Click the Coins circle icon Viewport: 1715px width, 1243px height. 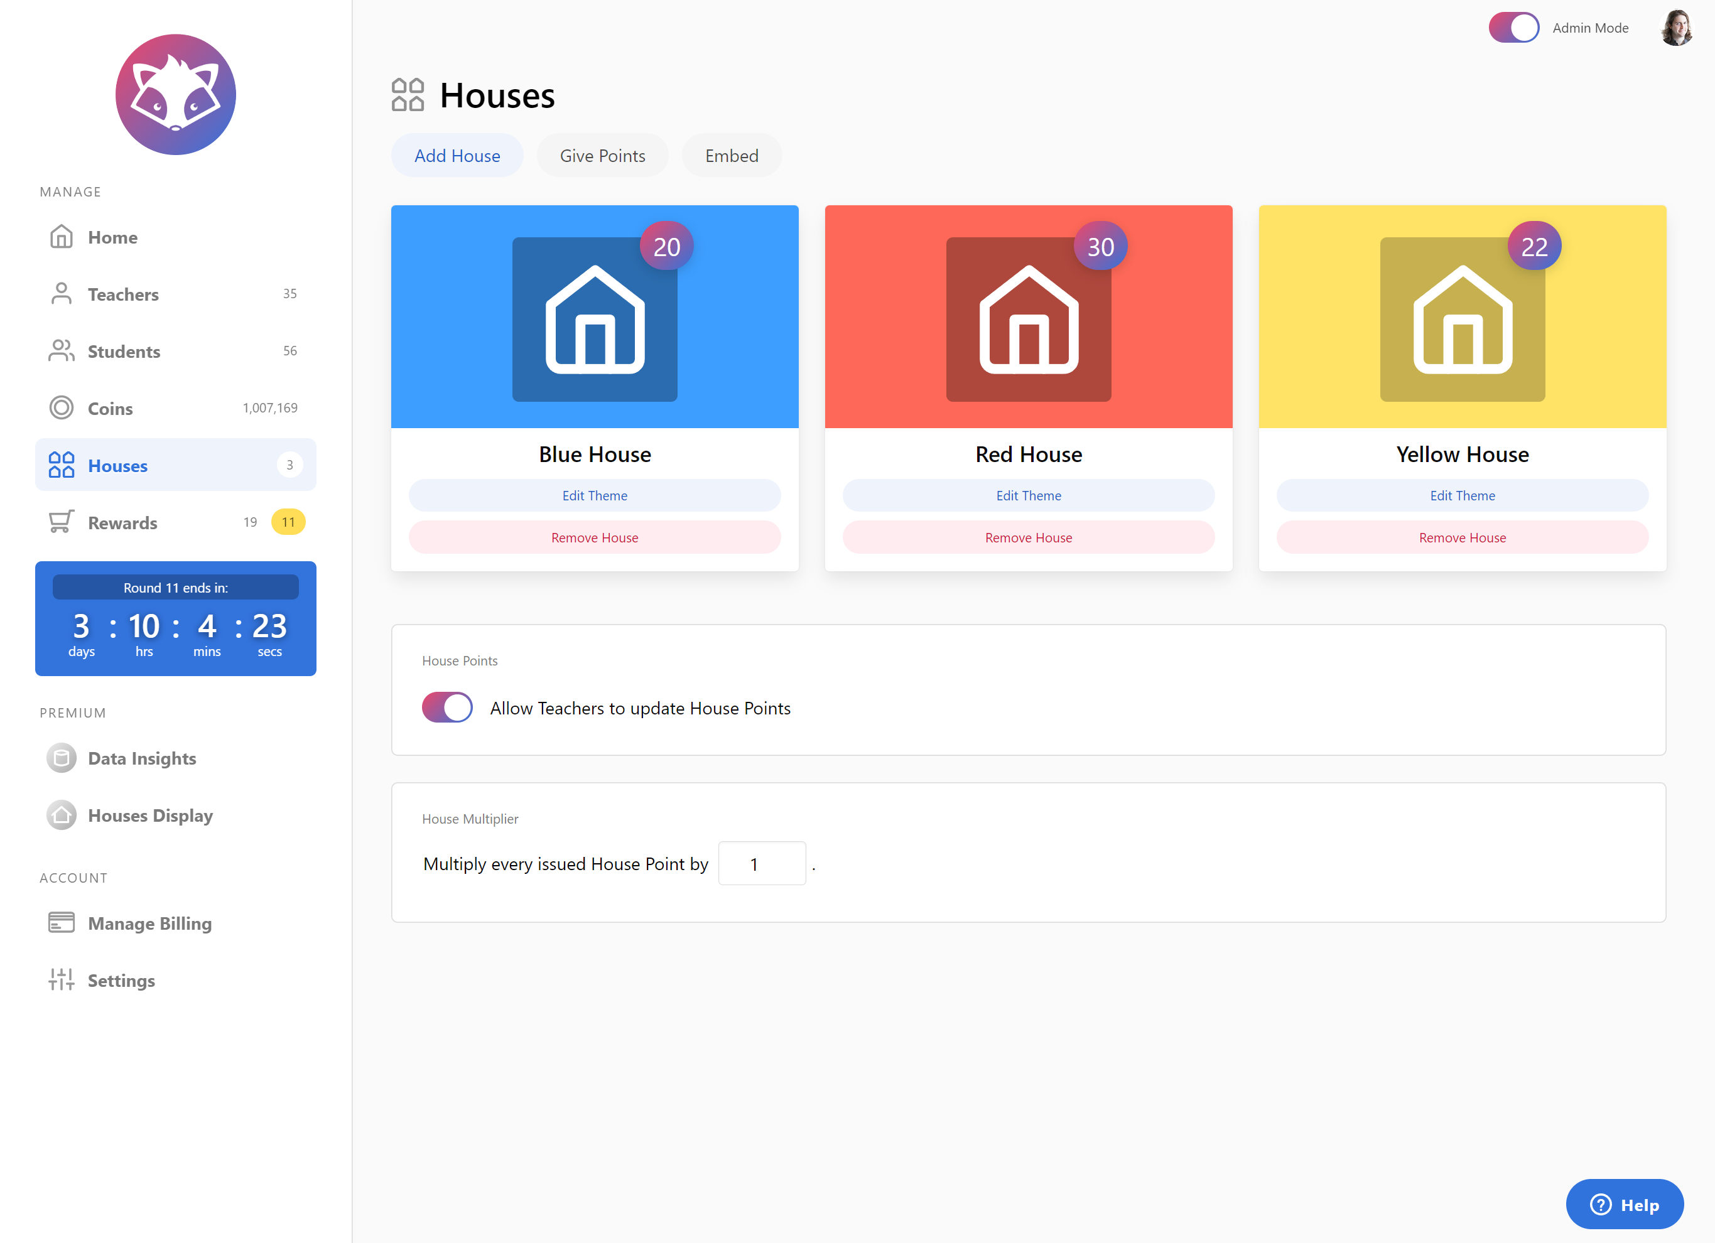point(62,408)
